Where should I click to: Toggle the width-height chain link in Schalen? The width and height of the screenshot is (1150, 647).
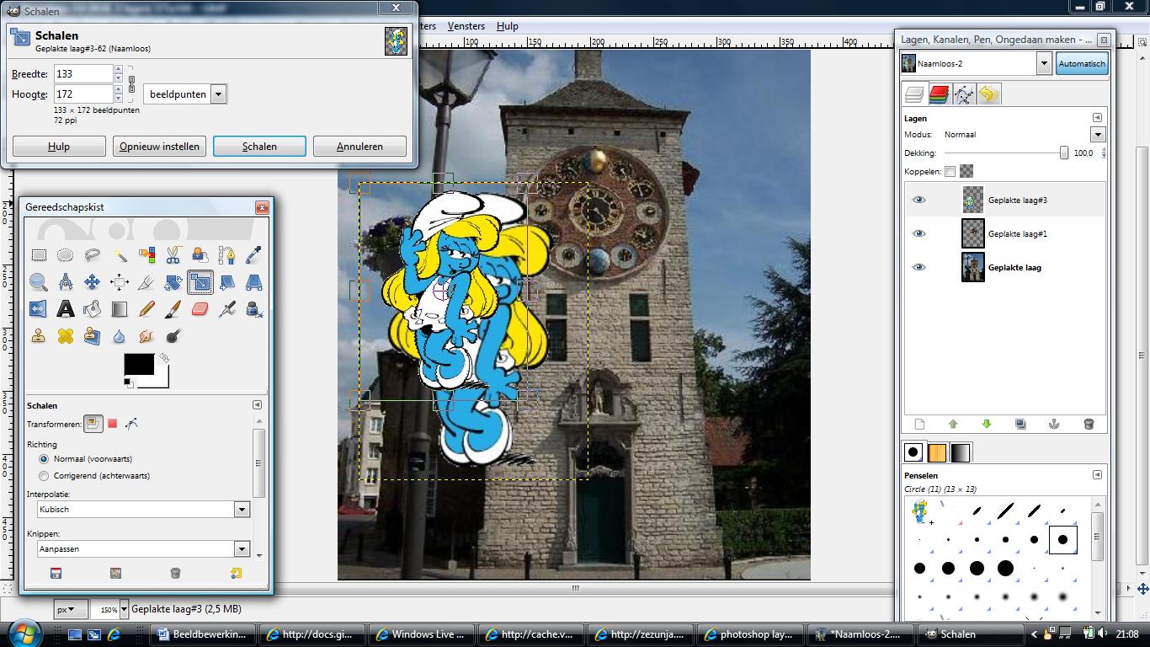point(131,83)
